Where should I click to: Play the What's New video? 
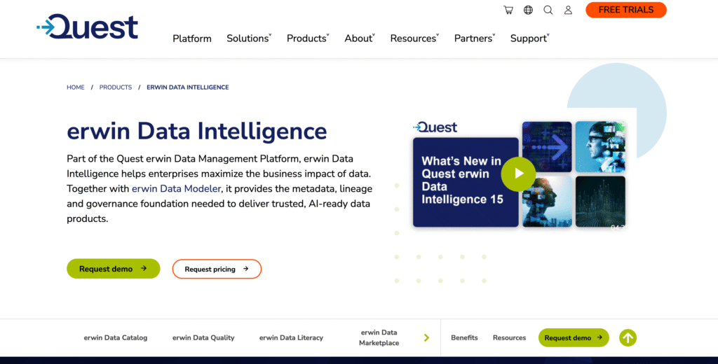tap(518, 174)
